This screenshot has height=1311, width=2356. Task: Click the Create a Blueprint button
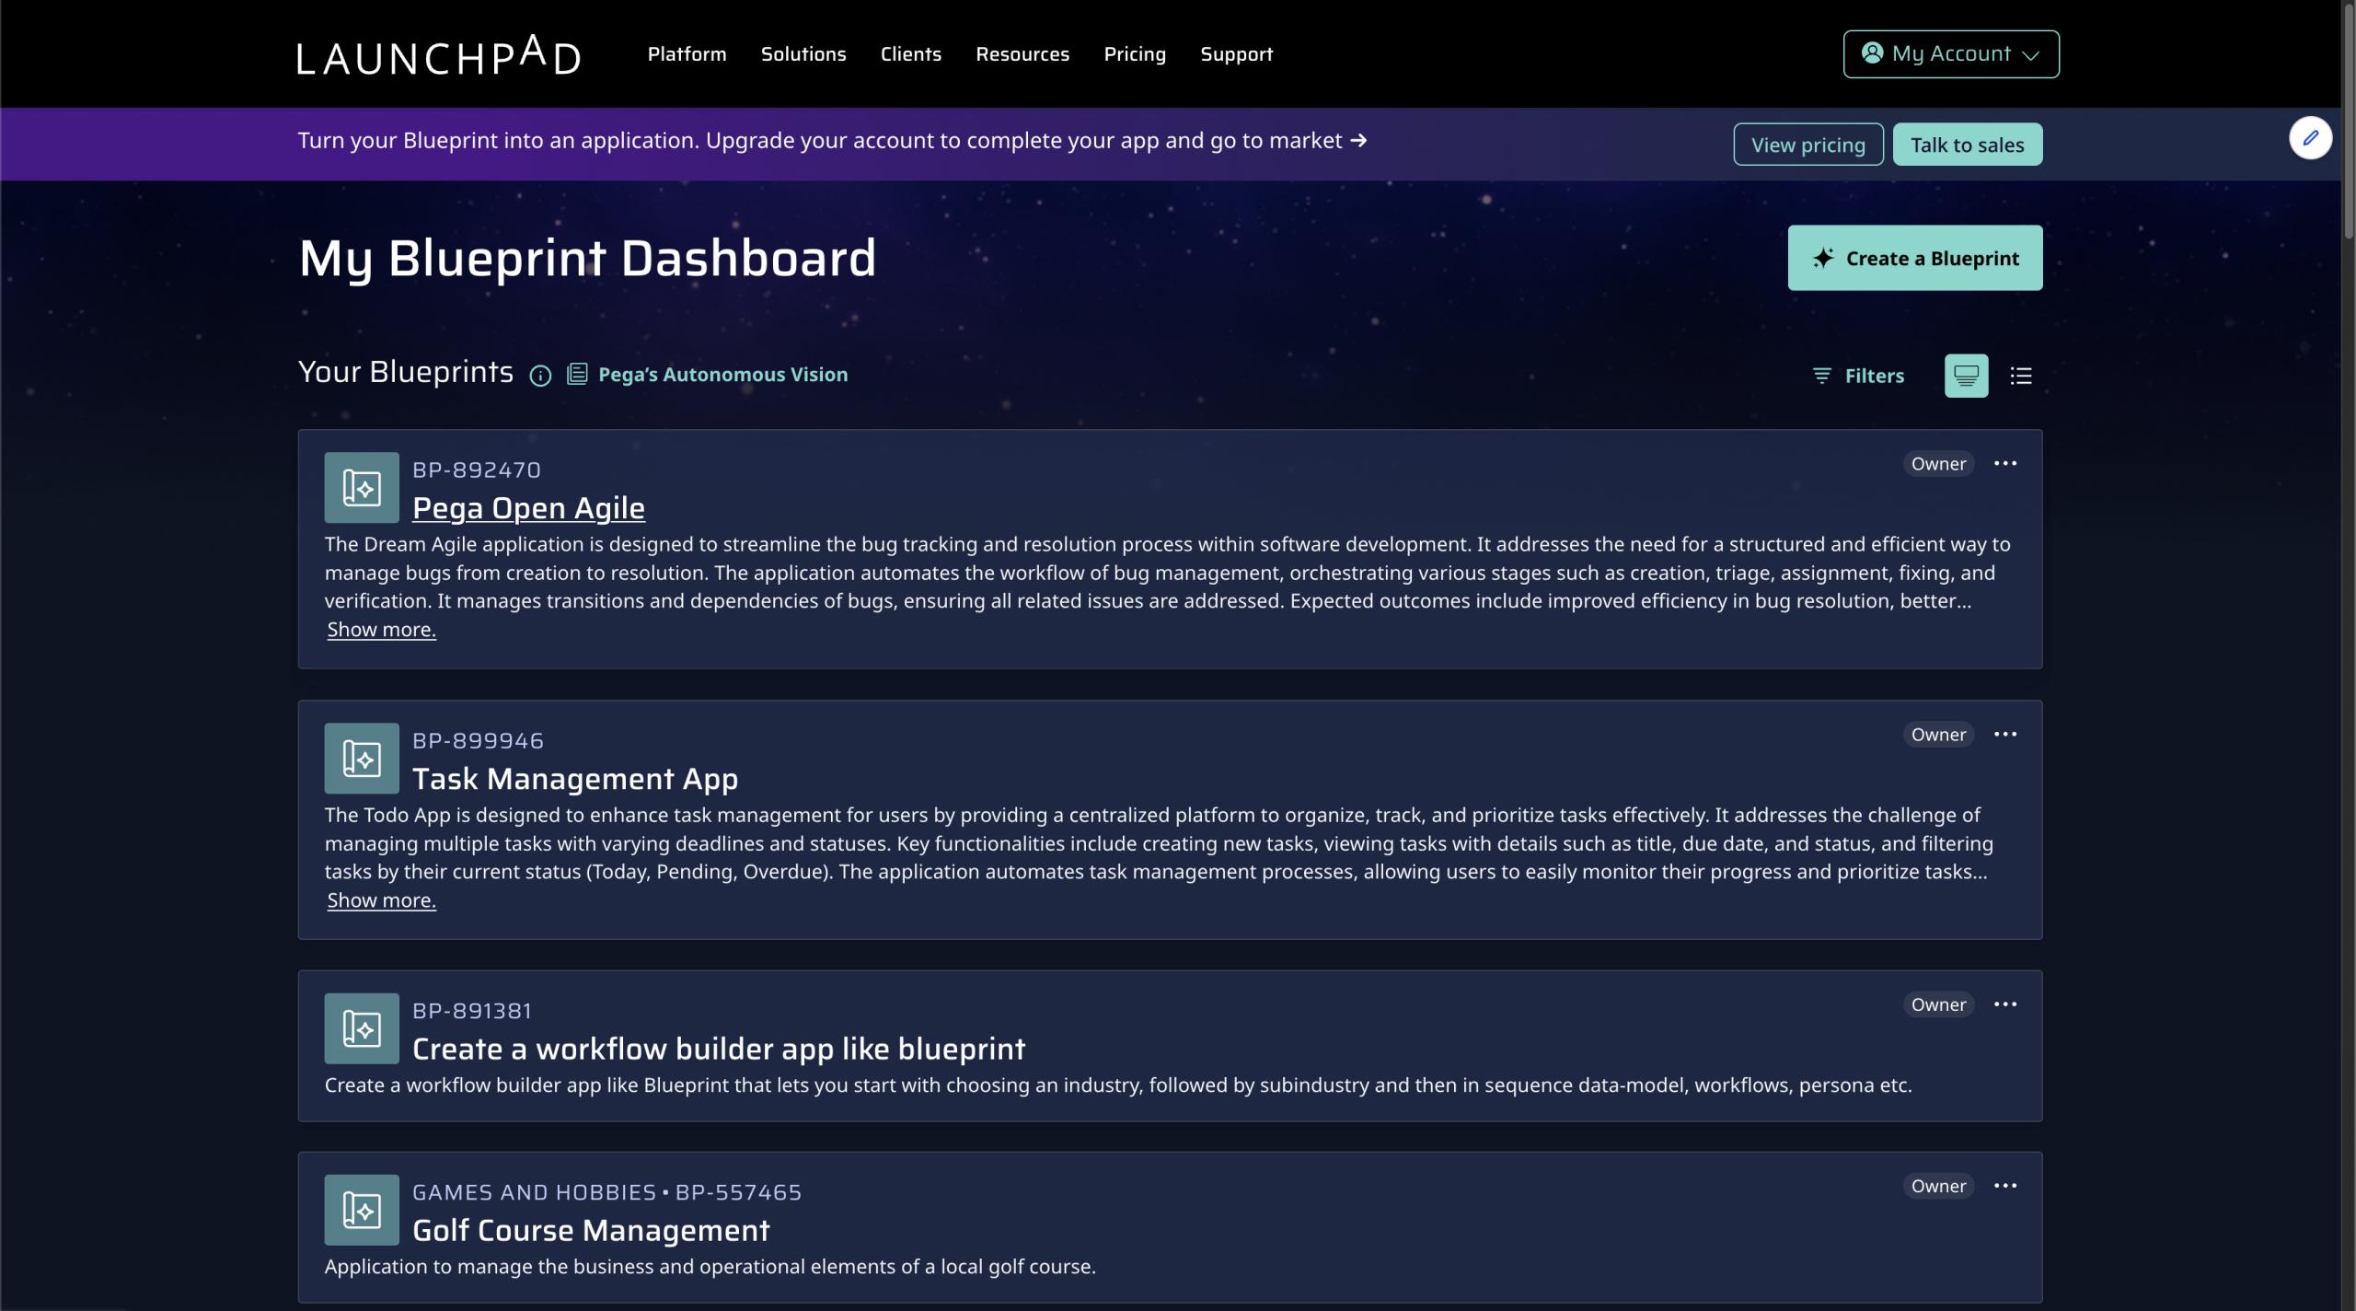(1914, 258)
